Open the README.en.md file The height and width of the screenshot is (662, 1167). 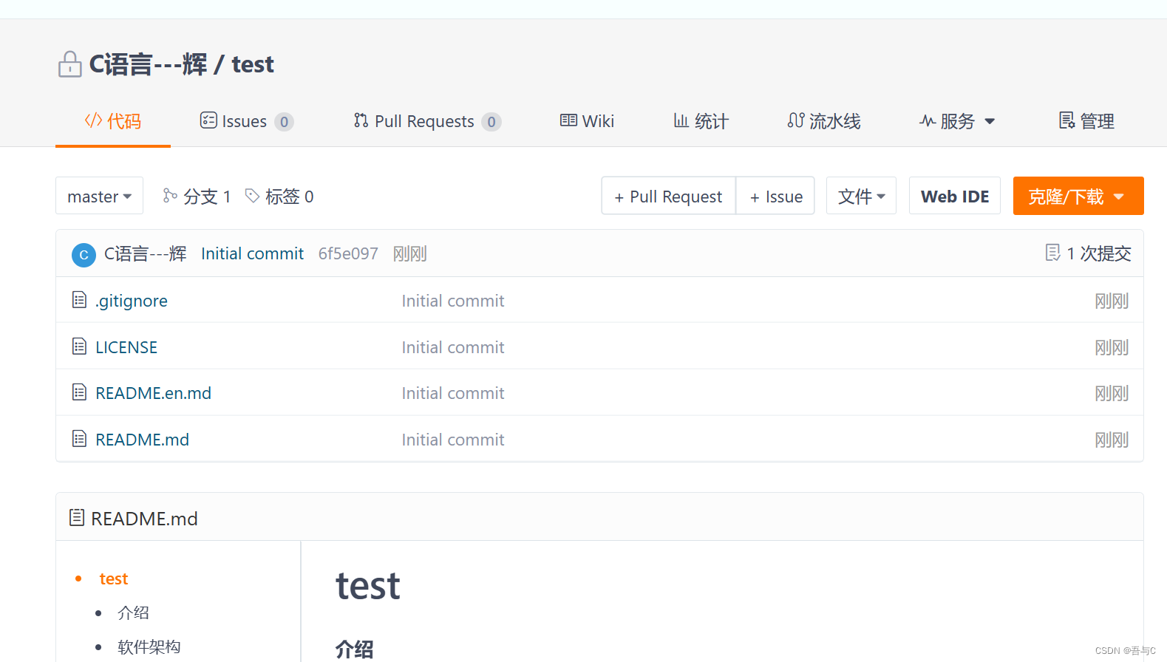[x=153, y=393]
